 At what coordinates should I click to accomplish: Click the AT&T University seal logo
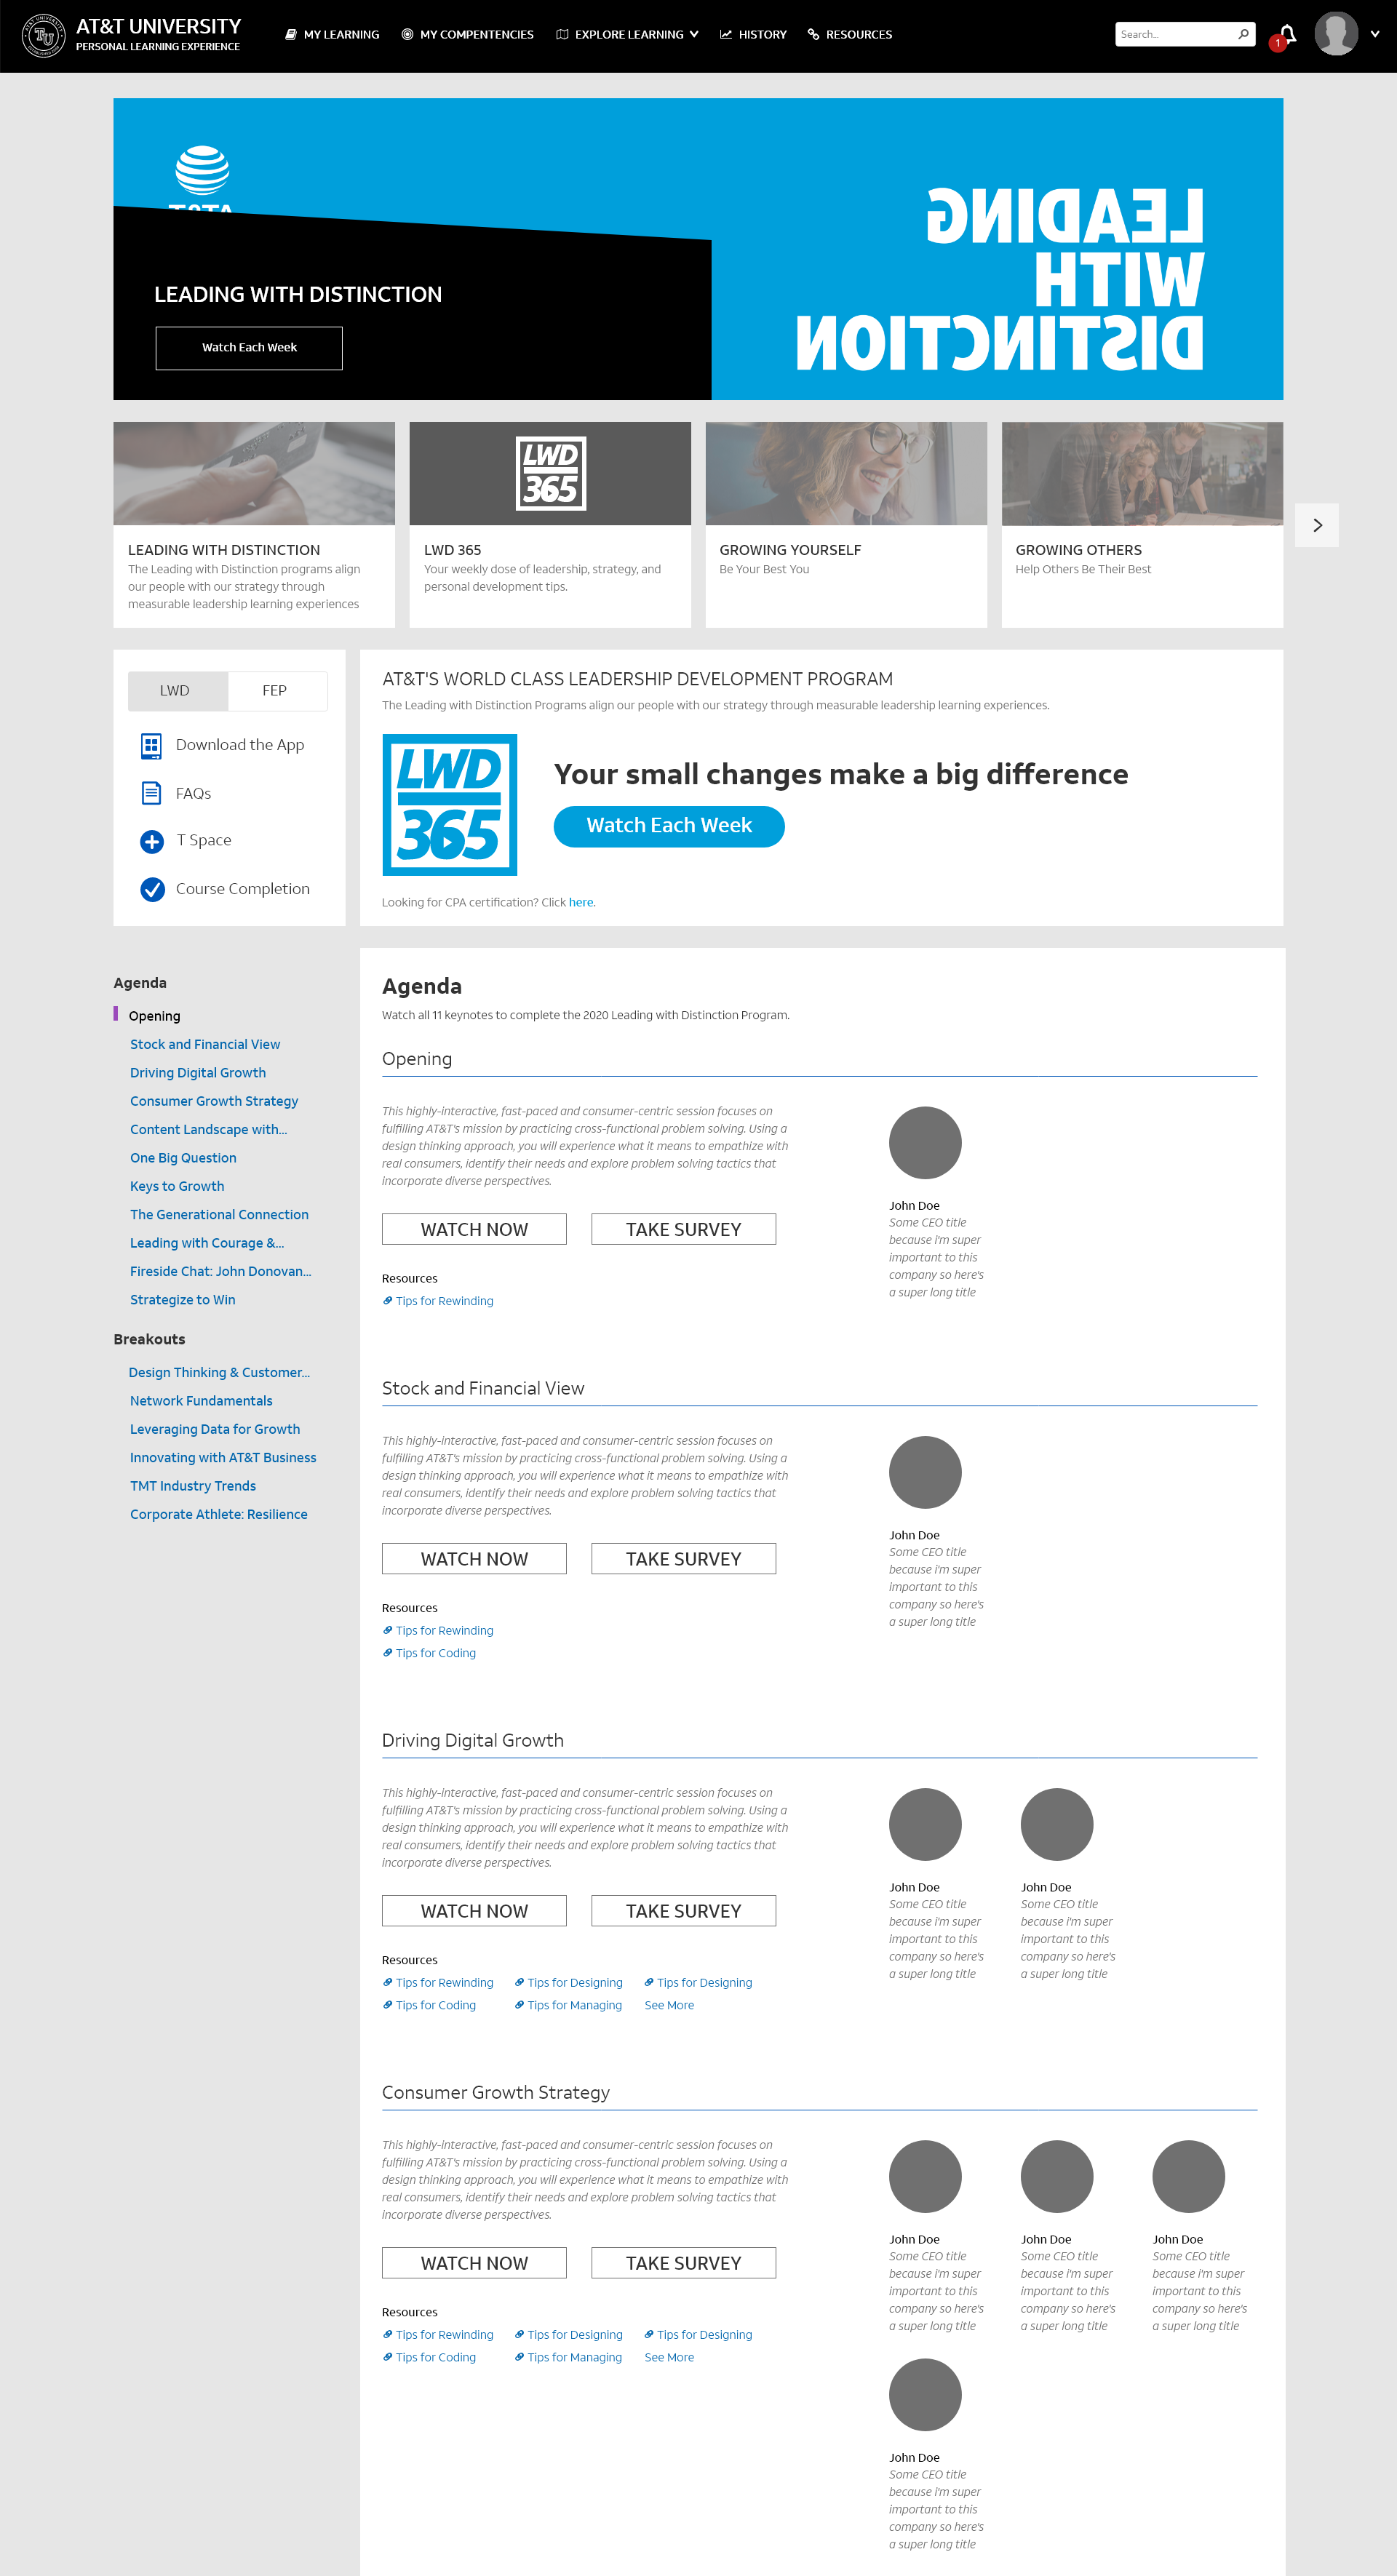click(44, 36)
